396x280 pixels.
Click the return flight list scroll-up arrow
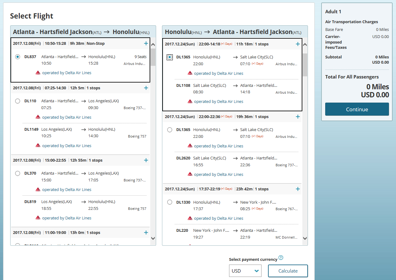[305, 45]
